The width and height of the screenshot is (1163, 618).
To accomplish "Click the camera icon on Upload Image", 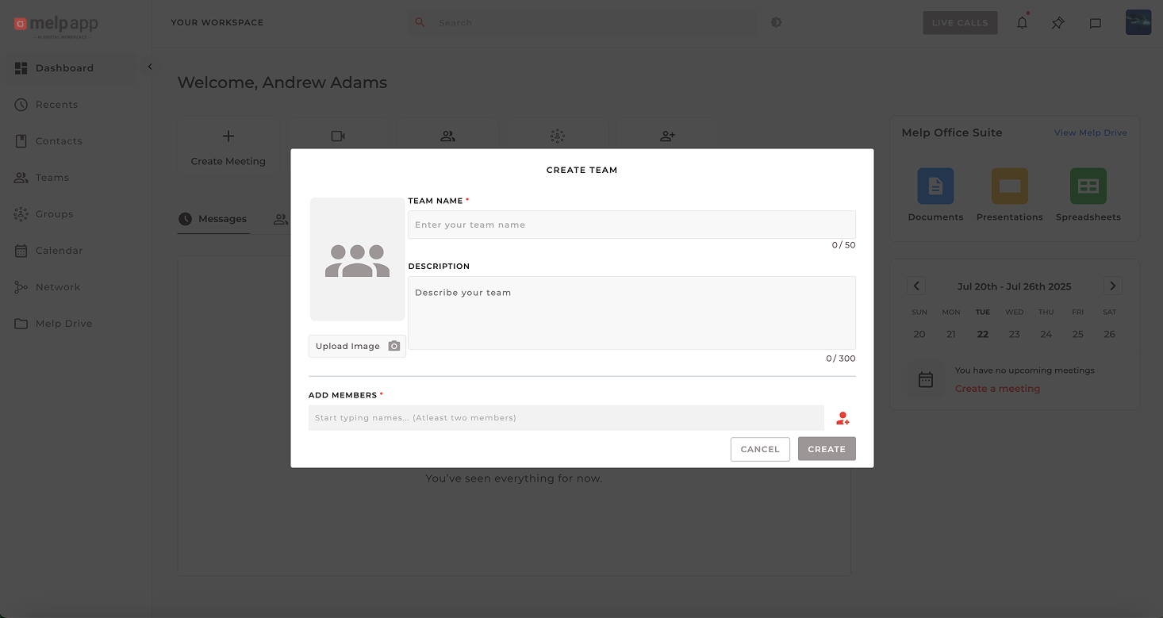I will (x=394, y=346).
